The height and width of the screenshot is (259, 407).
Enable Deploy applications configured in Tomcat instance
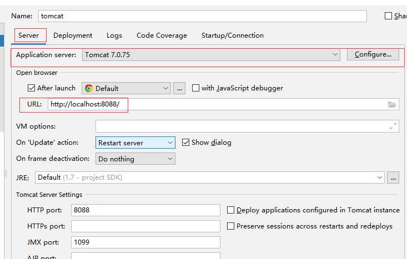tap(230, 210)
